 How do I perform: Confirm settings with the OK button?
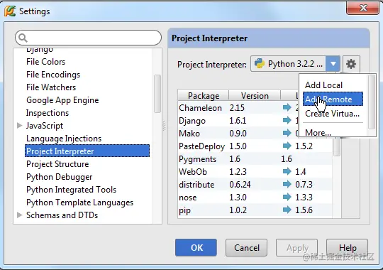click(196, 248)
